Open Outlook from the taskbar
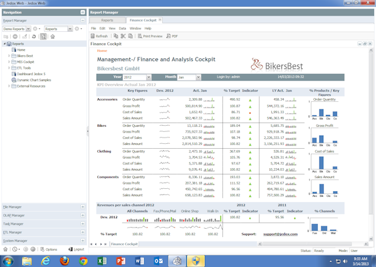 click(159, 261)
